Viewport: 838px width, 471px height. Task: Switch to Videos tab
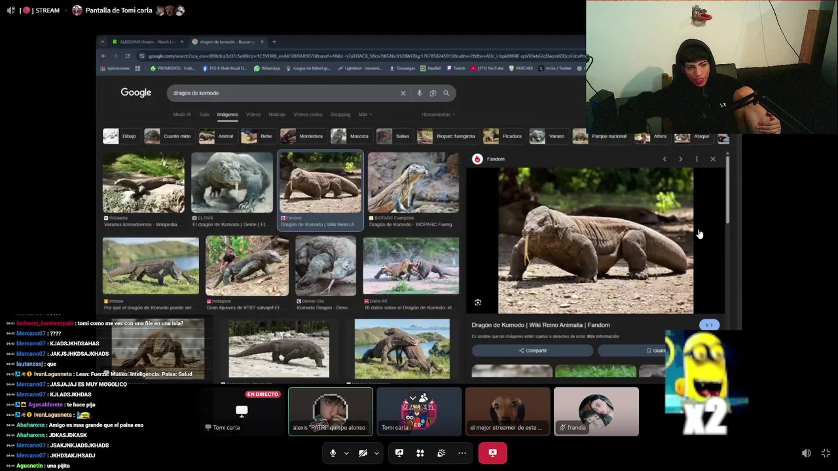(x=253, y=114)
